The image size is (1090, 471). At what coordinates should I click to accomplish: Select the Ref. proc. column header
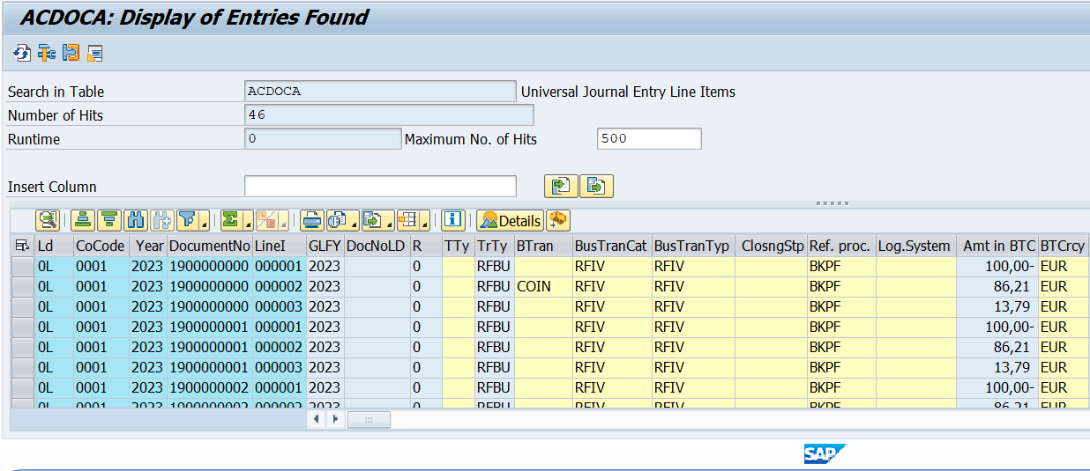point(840,246)
